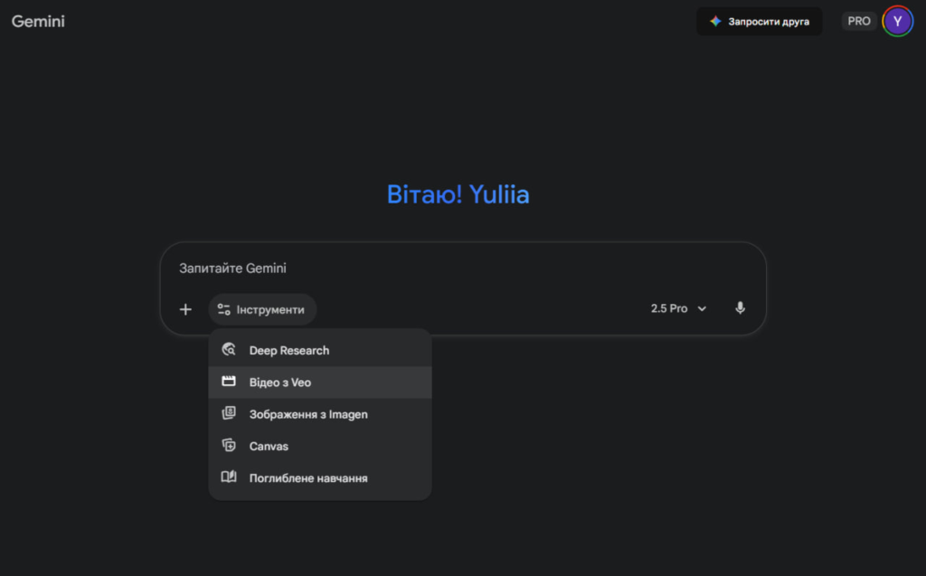Click the clapperboard icon for Veo video
The width and height of the screenshot is (926, 576).
click(229, 382)
